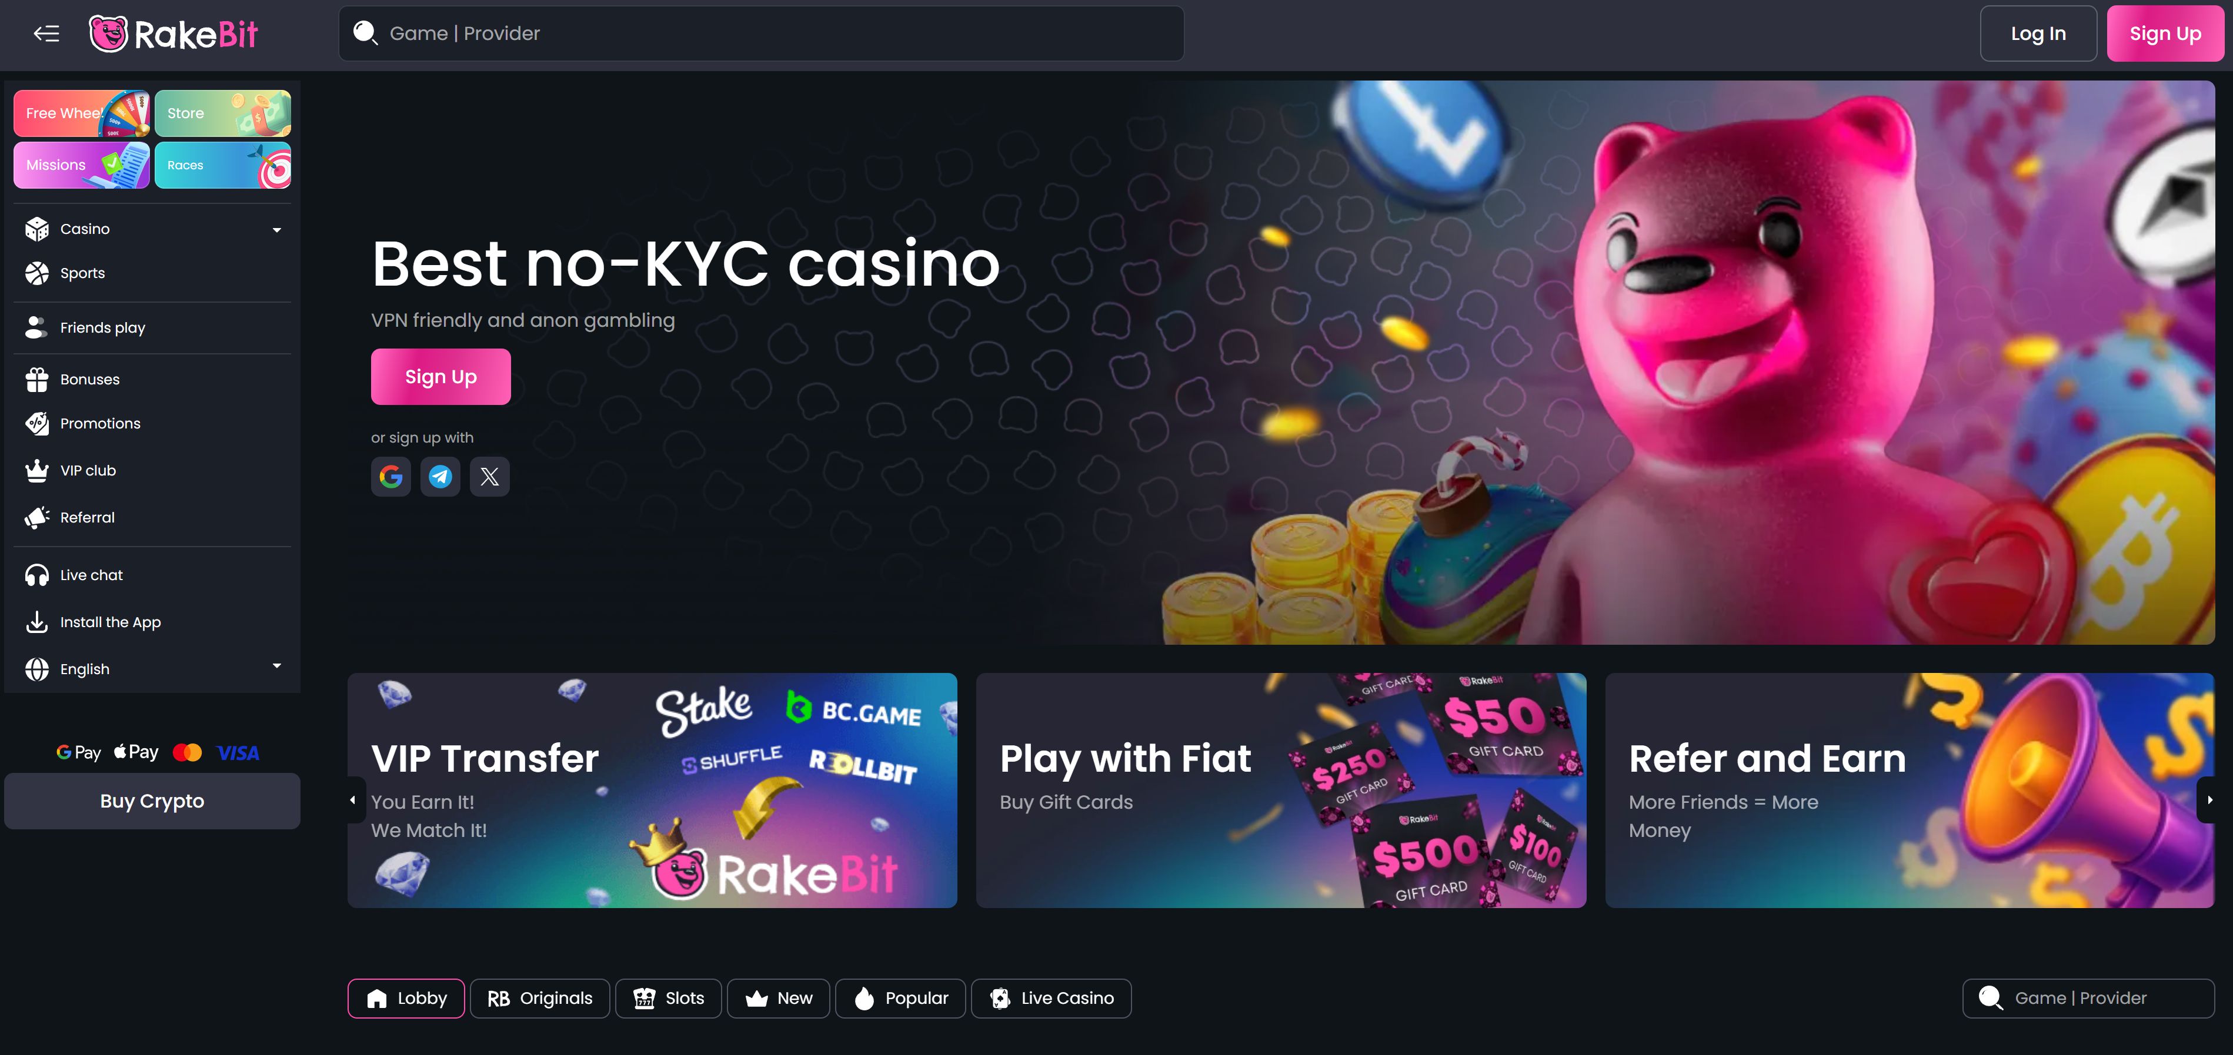Show previous promo banner with left arrow
This screenshot has width=2233, height=1055.
tap(353, 799)
